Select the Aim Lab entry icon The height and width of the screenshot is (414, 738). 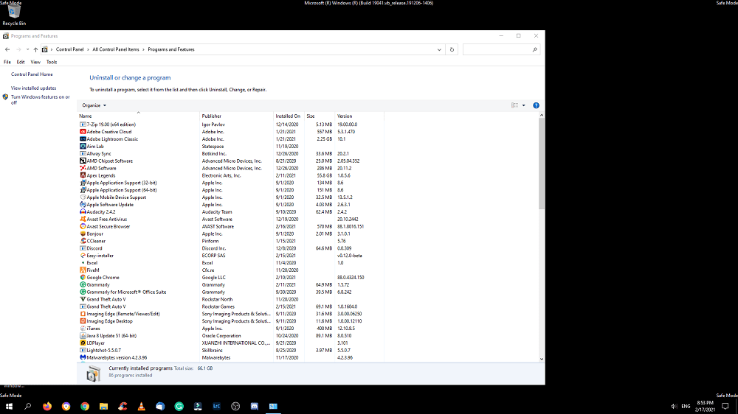[83, 146]
